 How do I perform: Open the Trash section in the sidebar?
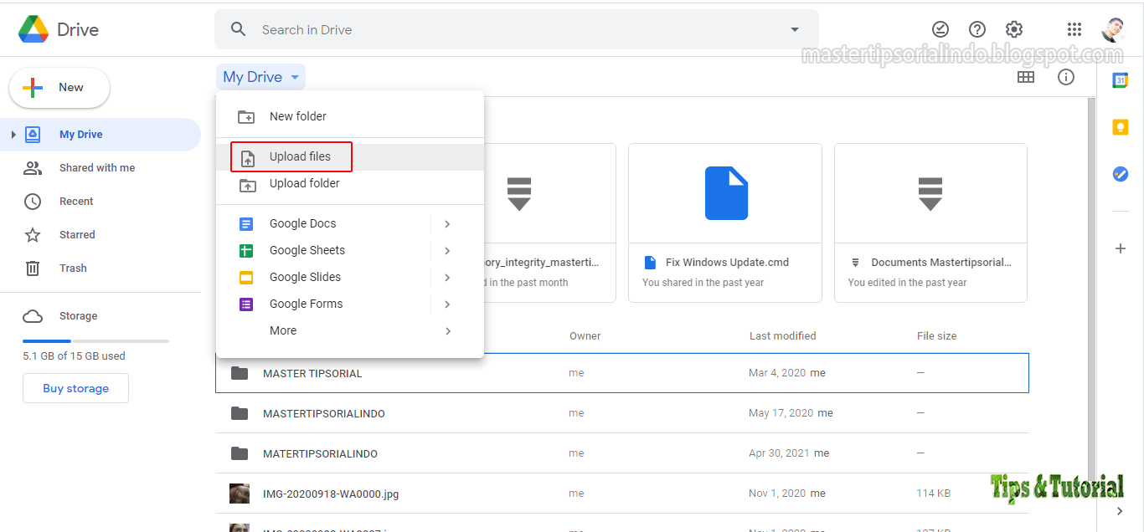pos(73,268)
